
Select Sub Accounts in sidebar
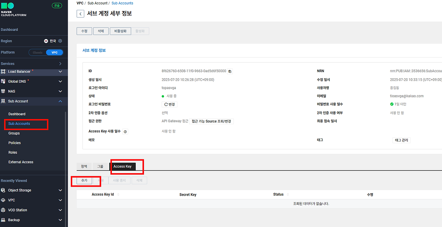[x=19, y=124]
